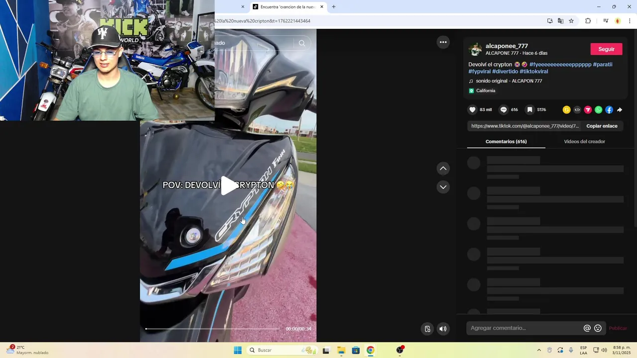The height and width of the screenshot is (358, 637).
Task: Select the TikTok video URL text field
Action: tap(525, 126)
